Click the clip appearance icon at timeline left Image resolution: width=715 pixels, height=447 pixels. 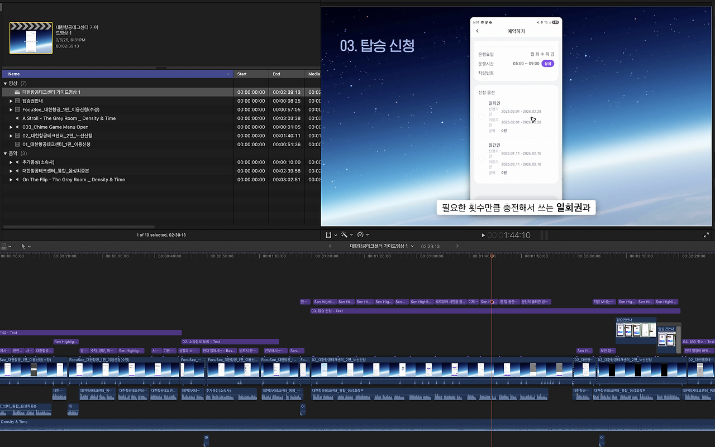point(4,246)
